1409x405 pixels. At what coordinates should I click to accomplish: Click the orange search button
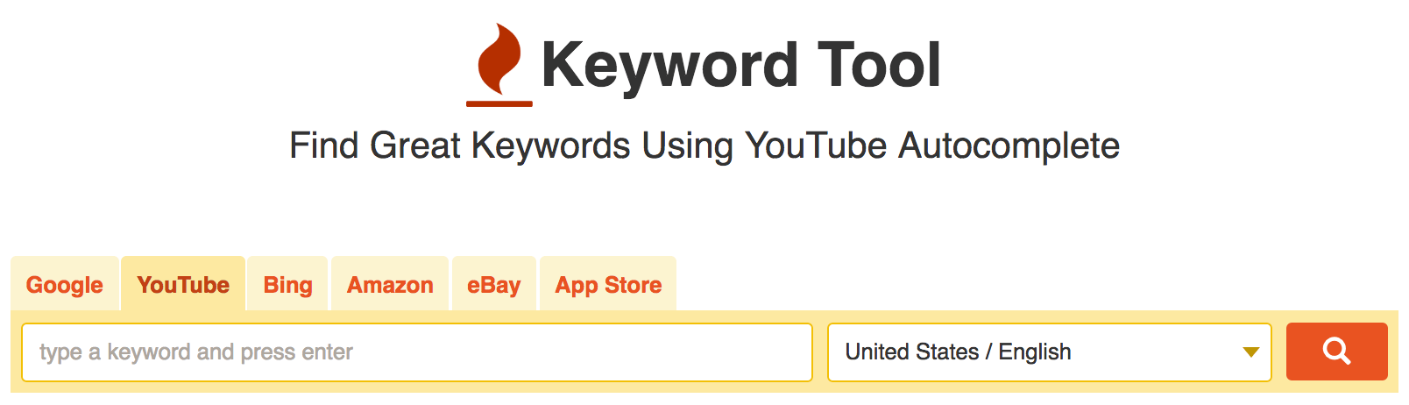[1336, 352]
